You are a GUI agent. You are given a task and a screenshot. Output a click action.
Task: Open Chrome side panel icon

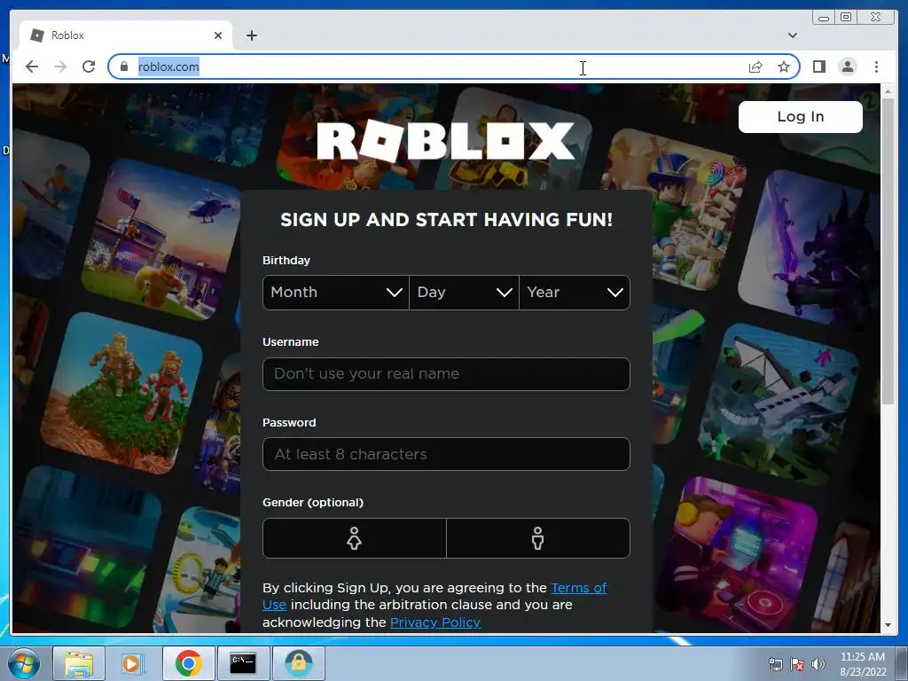coord(818,67)
